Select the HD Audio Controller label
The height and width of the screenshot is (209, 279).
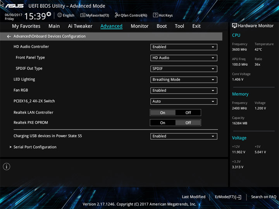[31, 46]
